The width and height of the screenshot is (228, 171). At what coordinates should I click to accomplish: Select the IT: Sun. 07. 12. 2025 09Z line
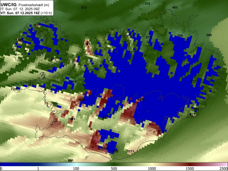tap(20, 9)
